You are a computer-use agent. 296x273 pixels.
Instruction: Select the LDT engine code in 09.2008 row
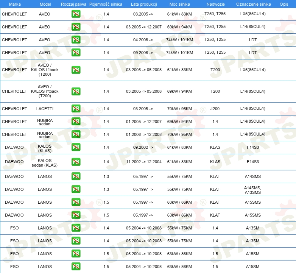[x=253, y=53]
